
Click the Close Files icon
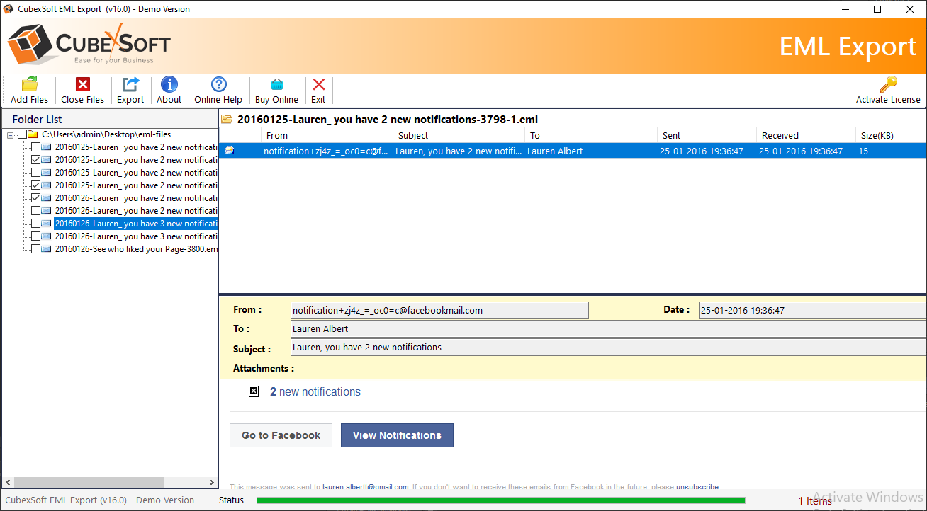(82, 90)
